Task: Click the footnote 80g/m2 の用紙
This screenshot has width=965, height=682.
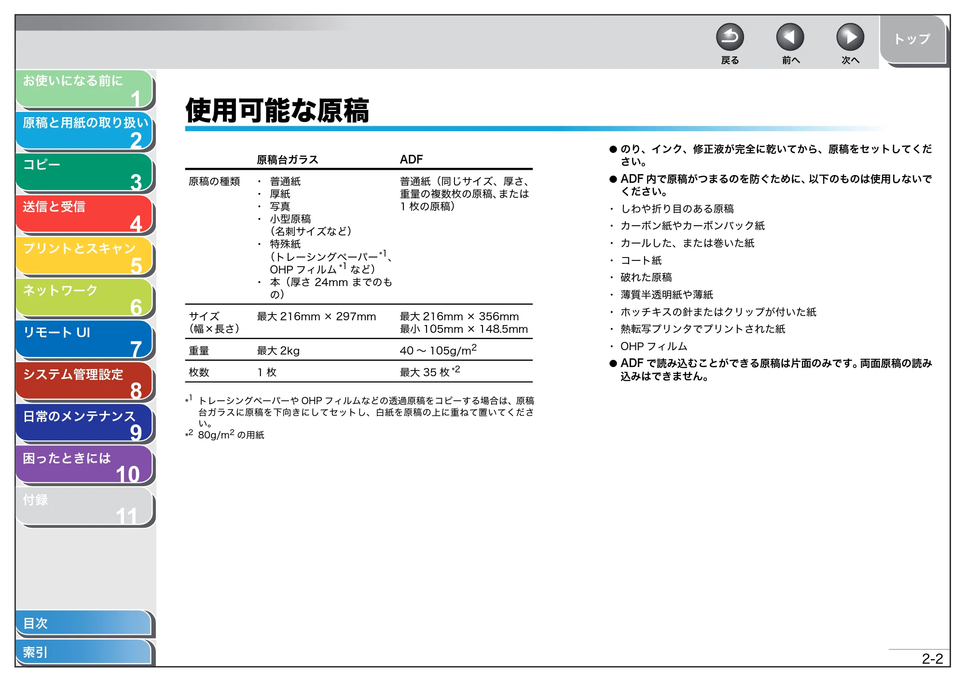Action: point(231,435)
